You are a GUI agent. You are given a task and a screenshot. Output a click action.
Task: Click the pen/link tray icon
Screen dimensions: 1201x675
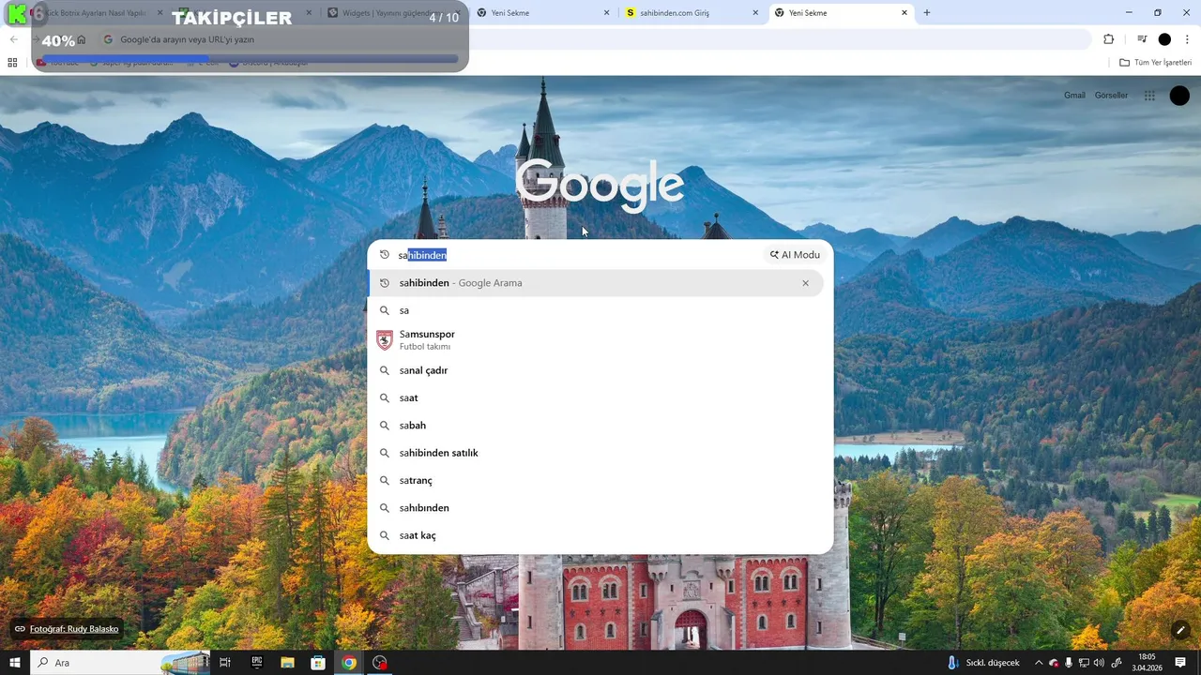[x=1117, y=663]
